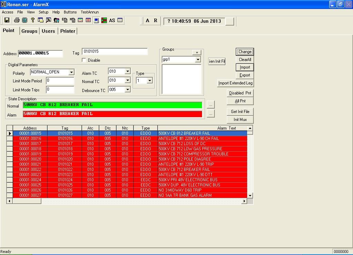This screenshot has height=255, width=353.
Task: Click the Change button
Action: (245, 52)
